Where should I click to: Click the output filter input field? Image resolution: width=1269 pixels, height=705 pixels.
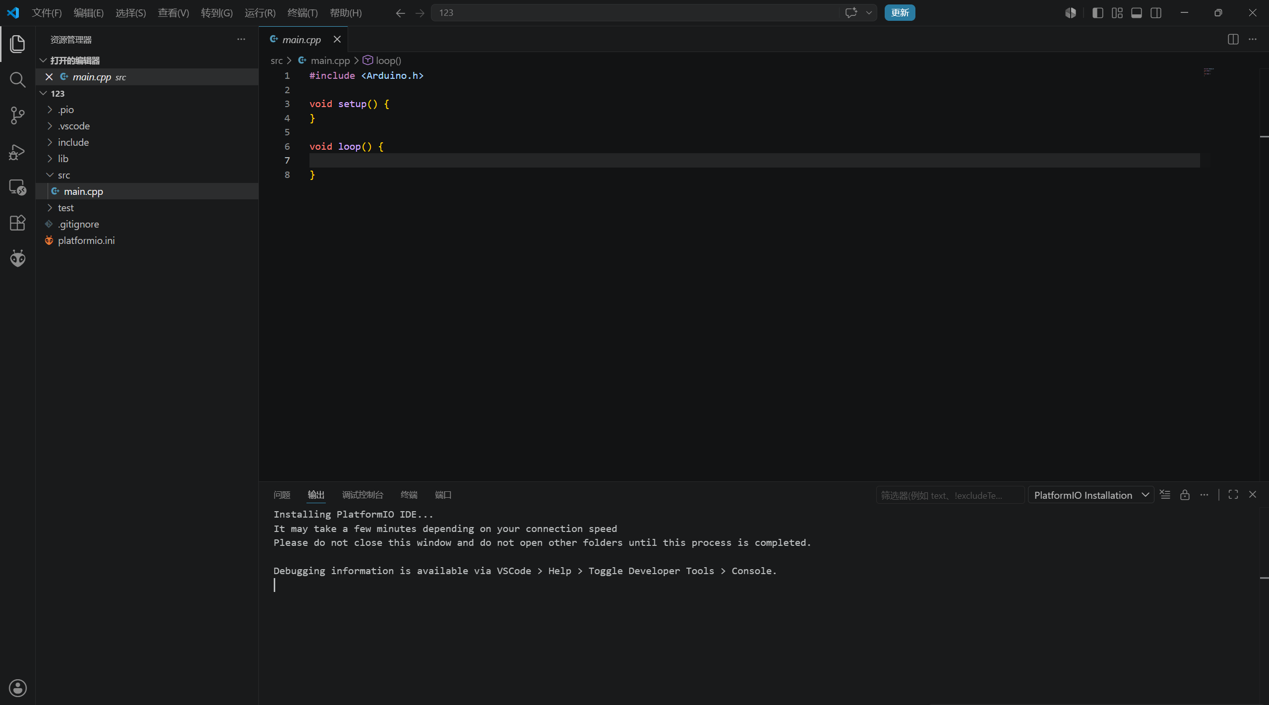[x=950, y=495]
